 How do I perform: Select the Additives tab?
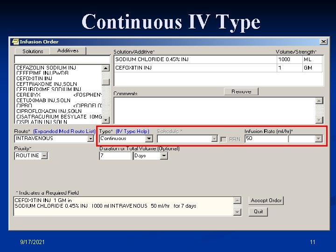tap(68, 50)
